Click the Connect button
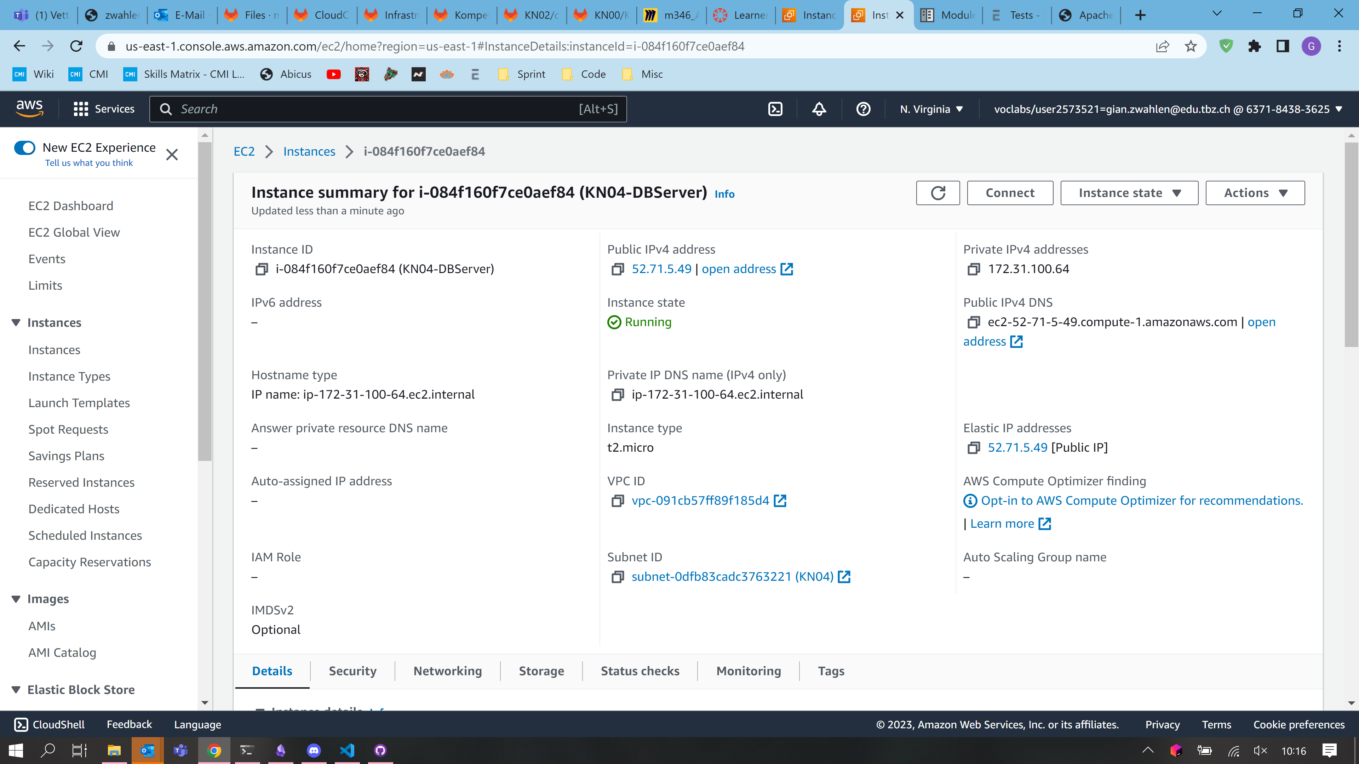The height and width of the screenshot is (764, 1359). [1010, 193]
